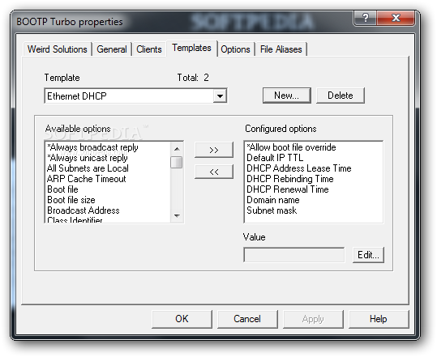Viewport: 437px width, 357px height.
Task: Select the Templates tab
Action: (191, 48)
